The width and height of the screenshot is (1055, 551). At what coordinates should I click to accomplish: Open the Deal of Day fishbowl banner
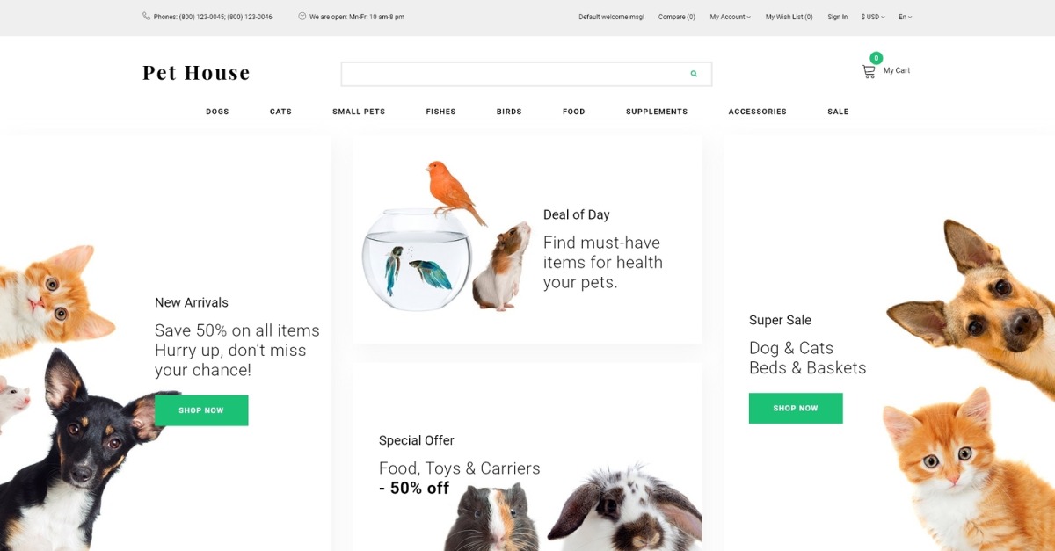click(527, 239)
